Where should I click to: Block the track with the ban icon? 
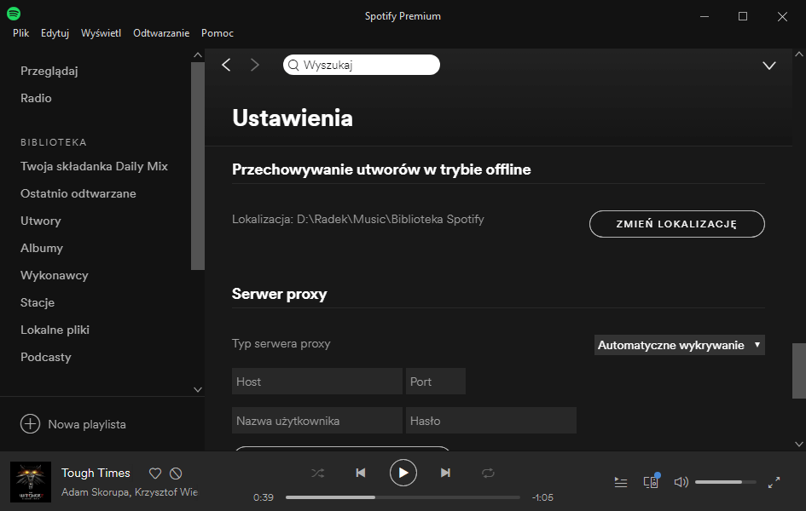pos(176,473)
